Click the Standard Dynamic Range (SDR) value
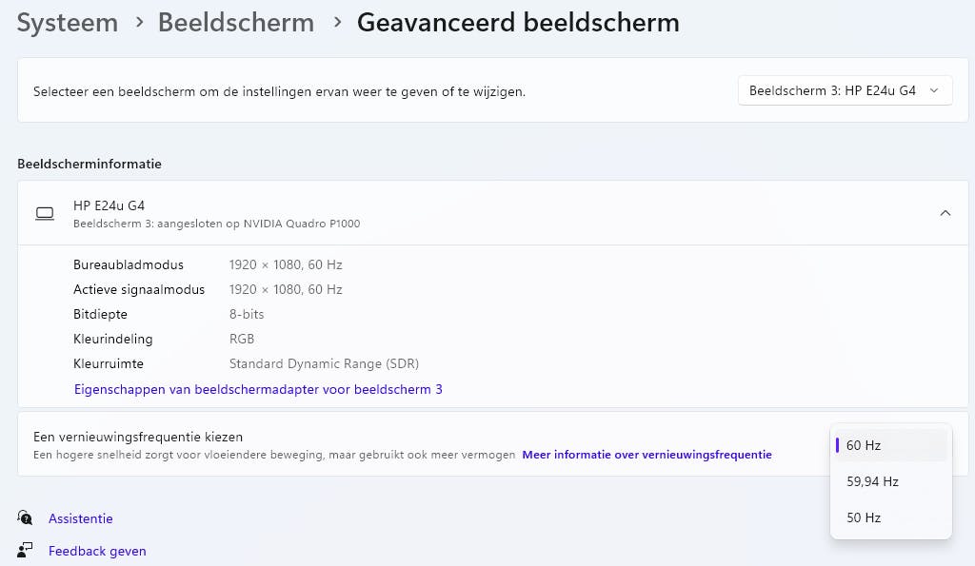Viewport: 975px width, 566px height. click(x=324, y=363)
